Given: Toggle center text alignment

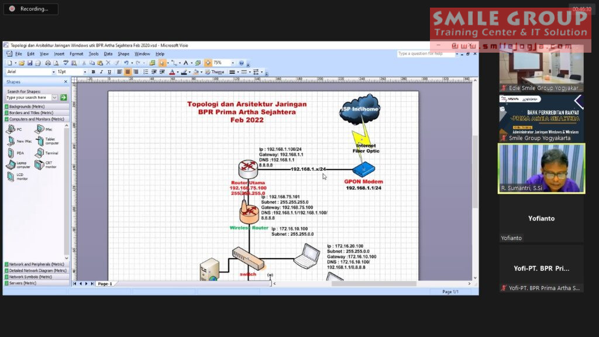Looking at the screenshot, I should point(128,72).
